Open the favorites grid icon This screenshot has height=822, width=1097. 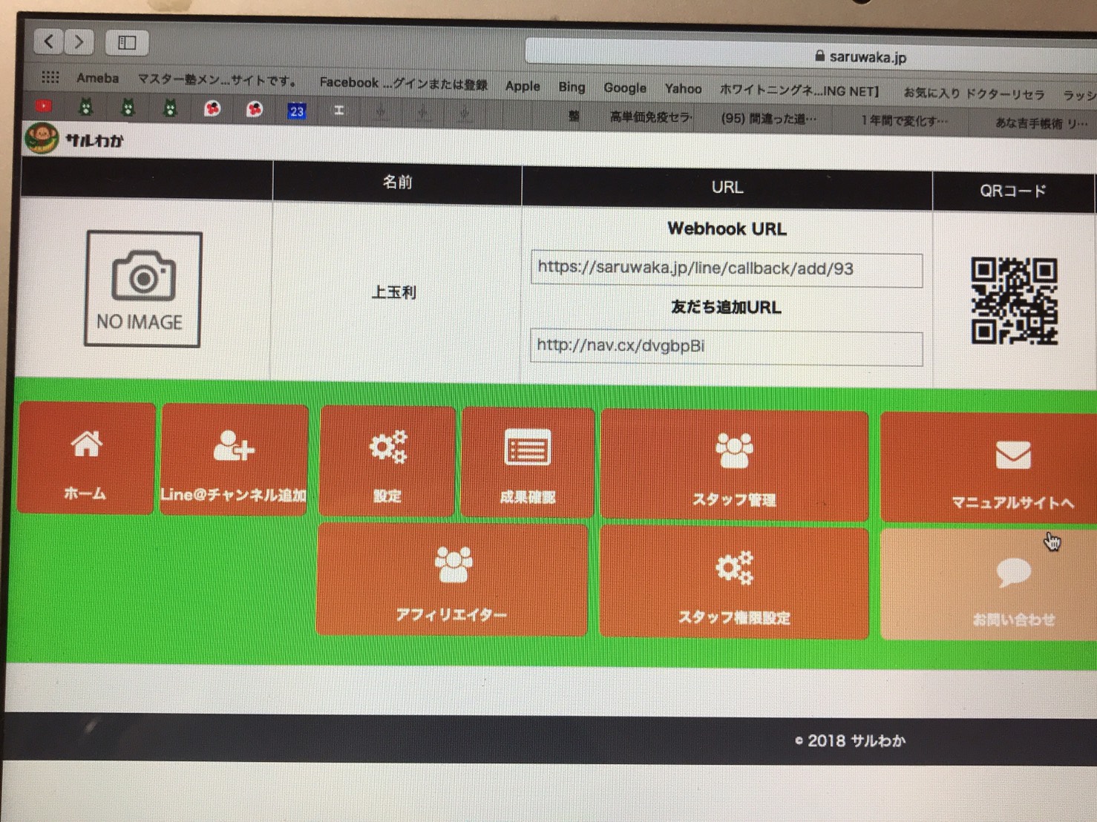[x=50, y=77]
